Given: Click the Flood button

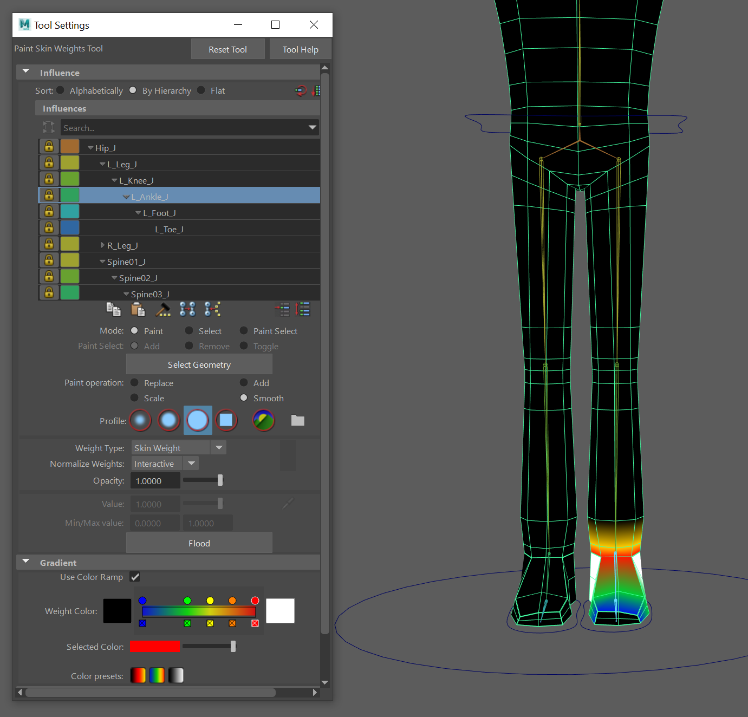Looking at the screenshot, I should click(x=199, y=543).
